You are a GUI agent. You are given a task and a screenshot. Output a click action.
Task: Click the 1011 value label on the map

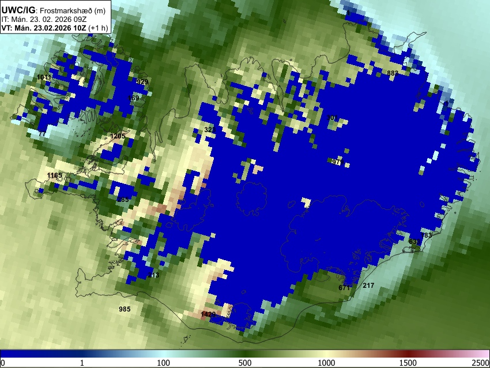(x=44, y=77)
